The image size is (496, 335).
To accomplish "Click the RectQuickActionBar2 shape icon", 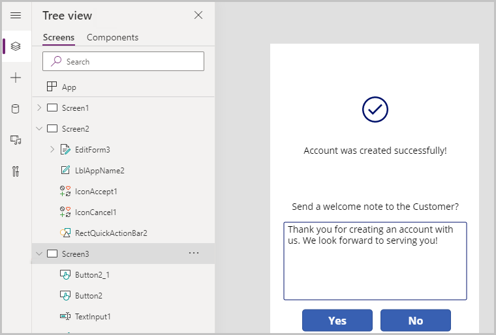I will coord(65,233).
